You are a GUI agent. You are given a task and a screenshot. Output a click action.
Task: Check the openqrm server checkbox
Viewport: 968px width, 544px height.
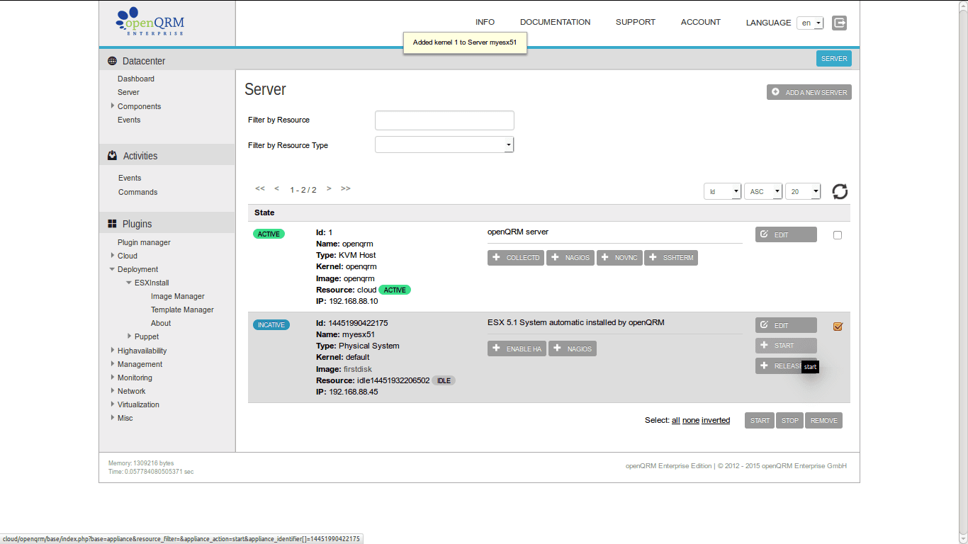838,235
